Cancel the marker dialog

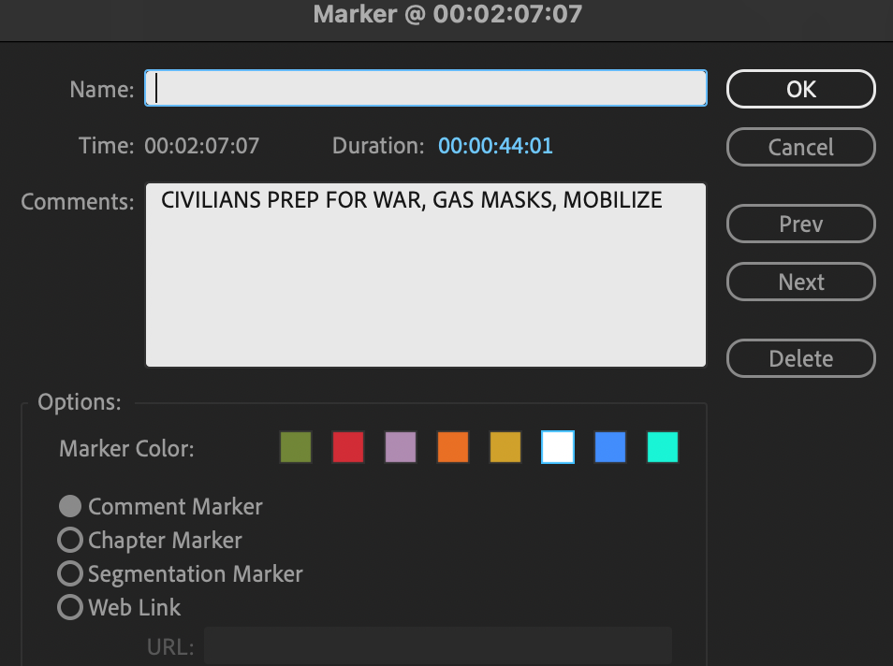click(800, 147)
